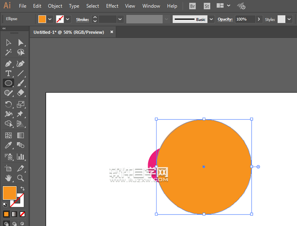The height and width of the screenshot is (226, 297).
Task: Select the Rotate tool
Action: (x=8, y=104)
